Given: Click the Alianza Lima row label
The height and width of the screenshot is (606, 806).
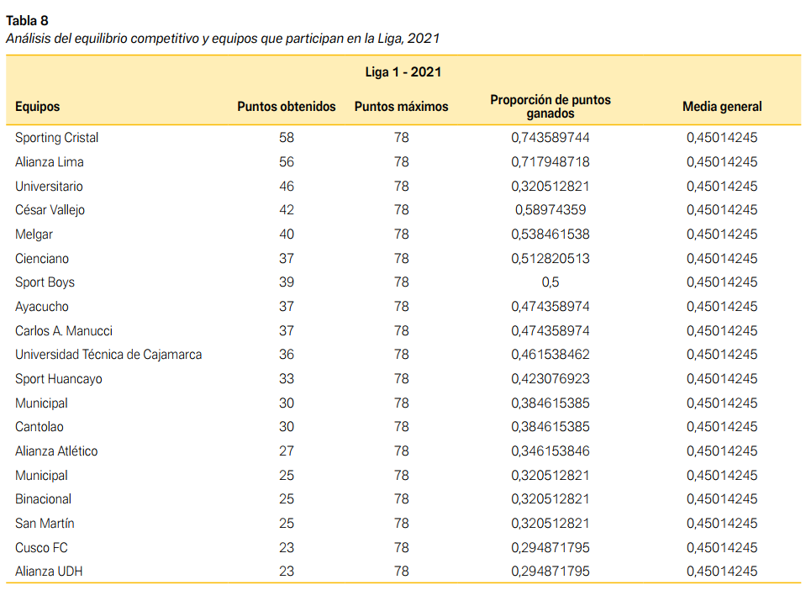Looking at the screenshot, I should click(50, 162).
